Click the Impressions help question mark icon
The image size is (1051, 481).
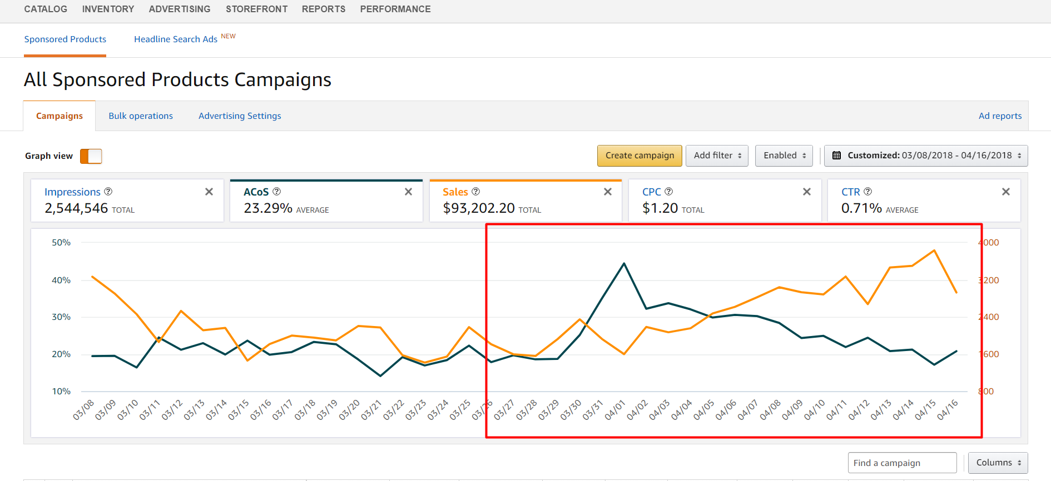tap(108, 192)
